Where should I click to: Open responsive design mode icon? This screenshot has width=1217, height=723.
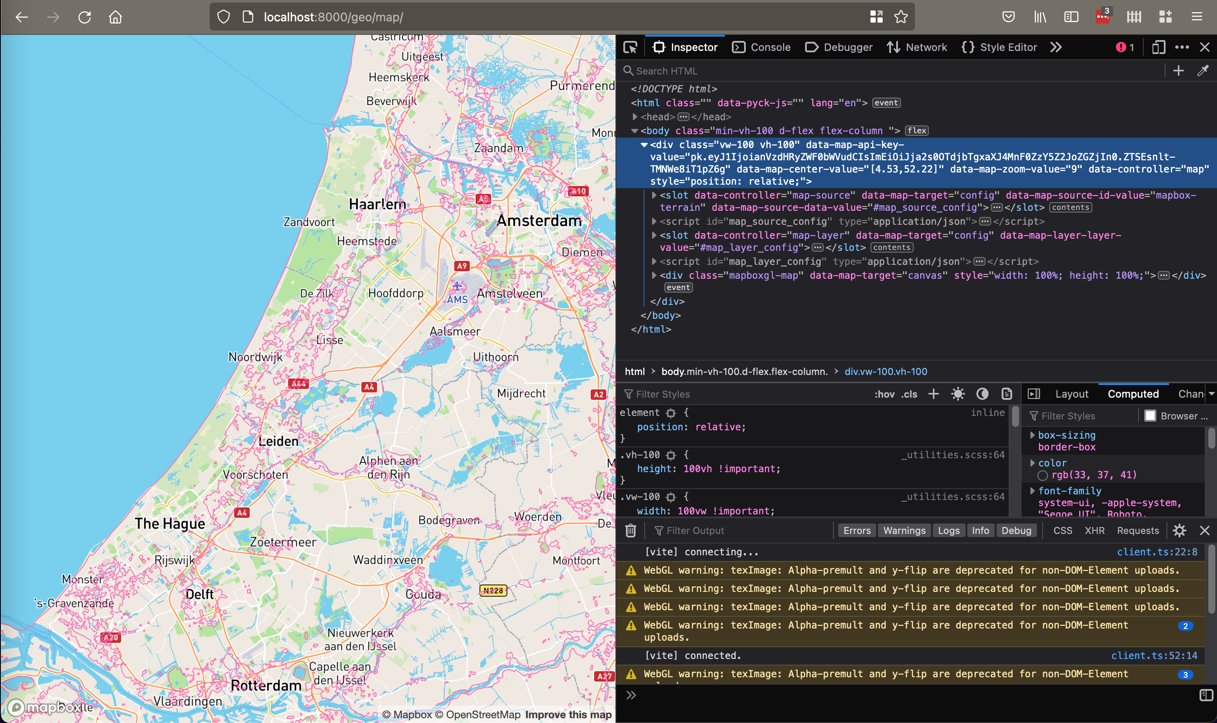coord(1158,47)
